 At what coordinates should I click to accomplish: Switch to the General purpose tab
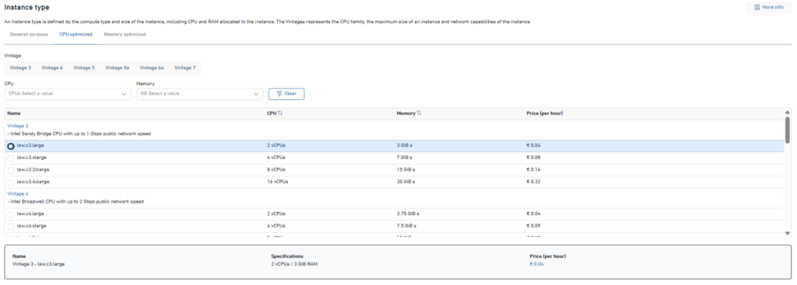pyautogui.click(x=29, y=34)
